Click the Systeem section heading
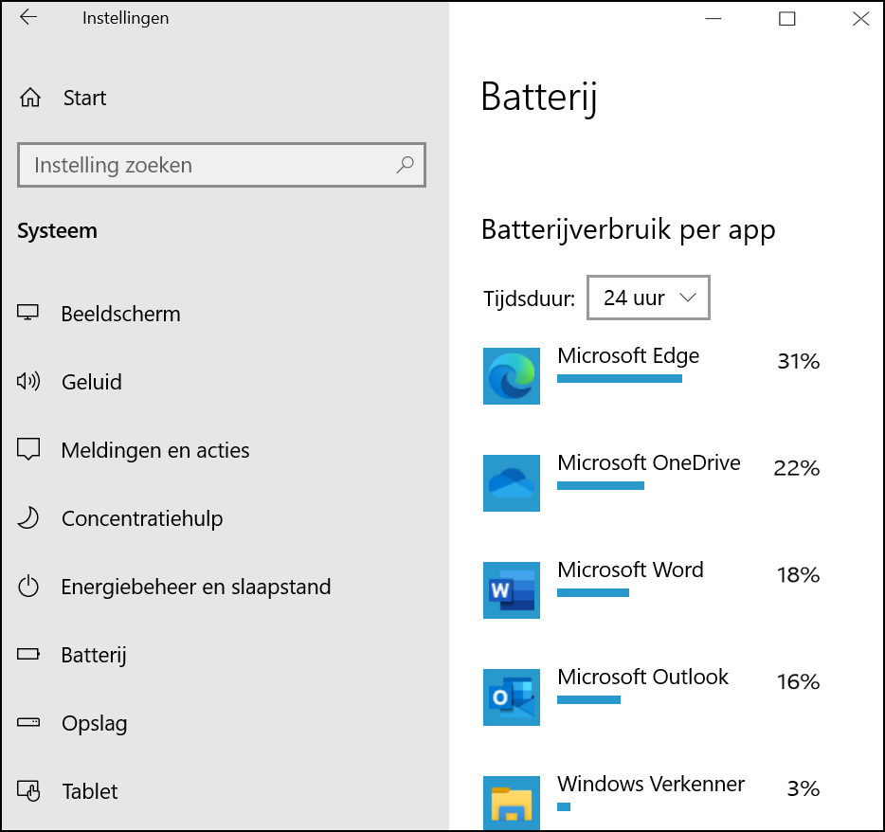Viewport: 885px width, 832px height. (57, 231)
